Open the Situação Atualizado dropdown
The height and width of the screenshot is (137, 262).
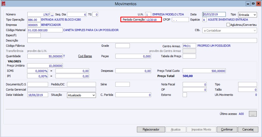point(82,95)
